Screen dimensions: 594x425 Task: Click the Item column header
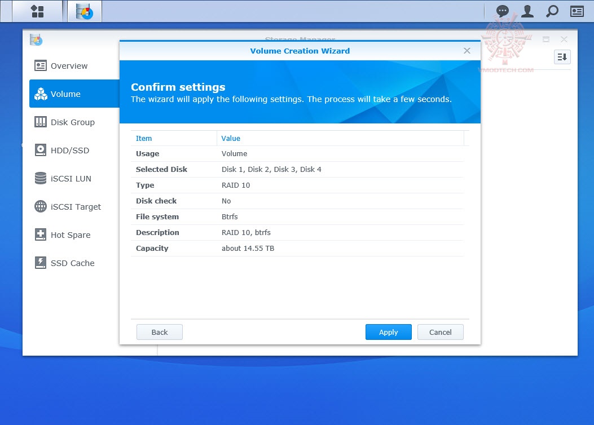click(x=174, y=139)
